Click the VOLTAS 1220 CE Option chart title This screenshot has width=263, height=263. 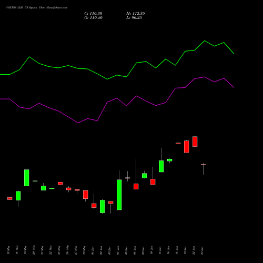pos(37,8)
